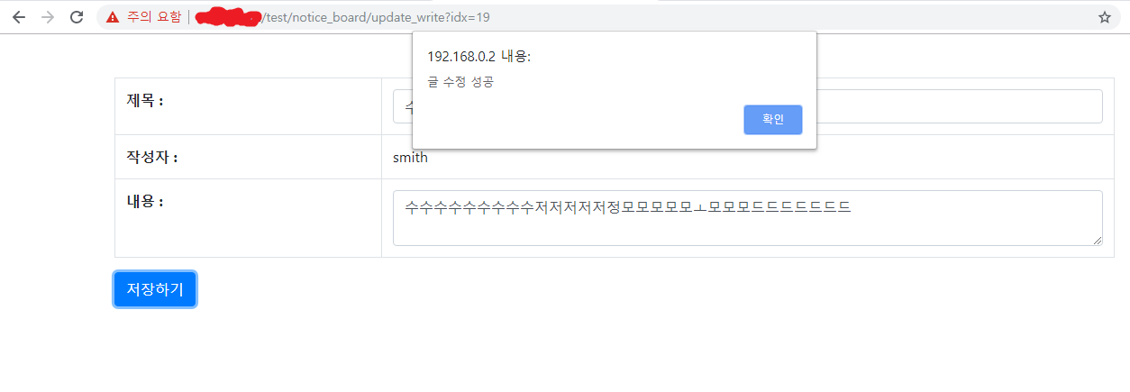Click inside the 내용 content textarea
The width and height of the screenshot is (1130, 392).
[748, 217]
